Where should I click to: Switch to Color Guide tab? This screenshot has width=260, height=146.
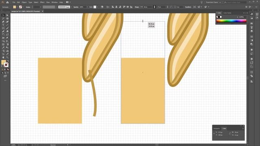227,13
